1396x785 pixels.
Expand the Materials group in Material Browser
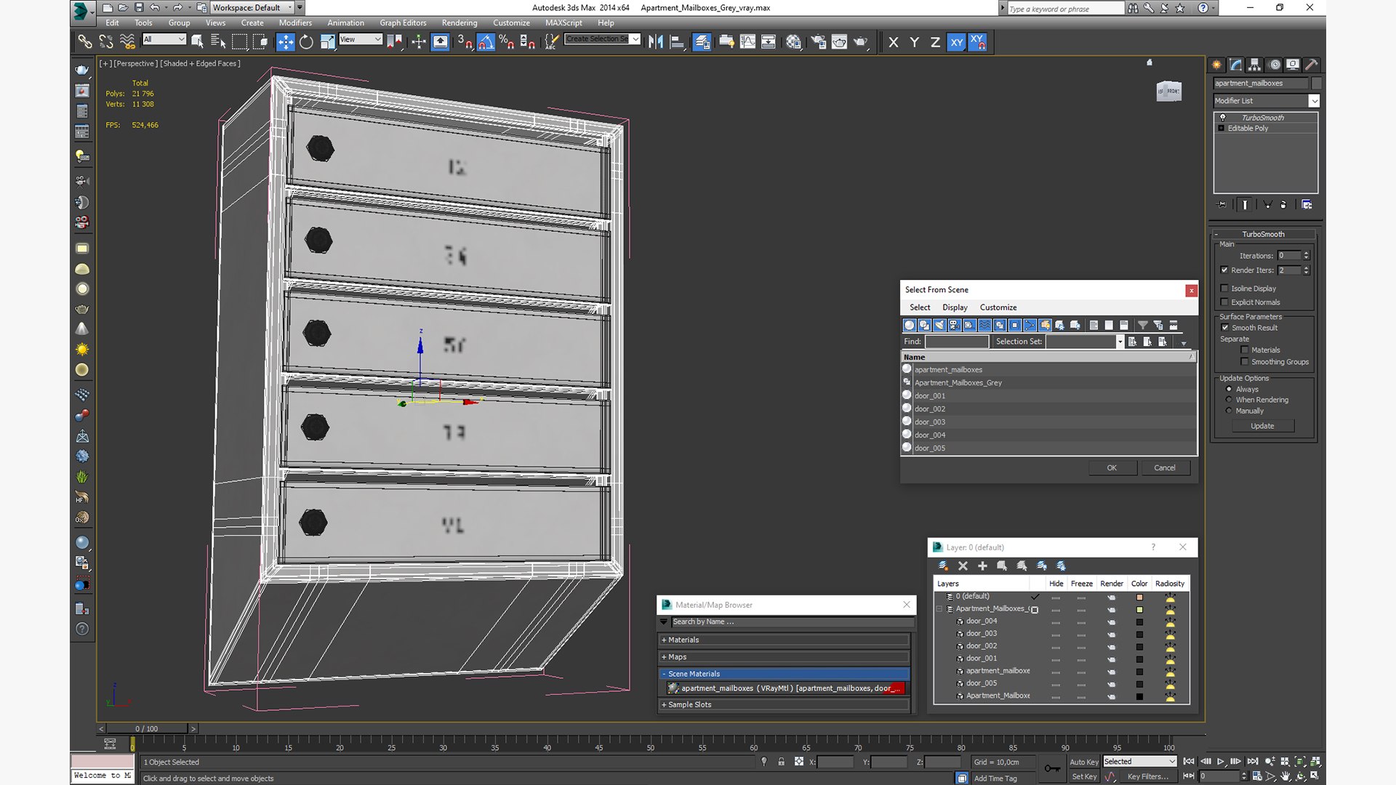click(x=785, y=640)
